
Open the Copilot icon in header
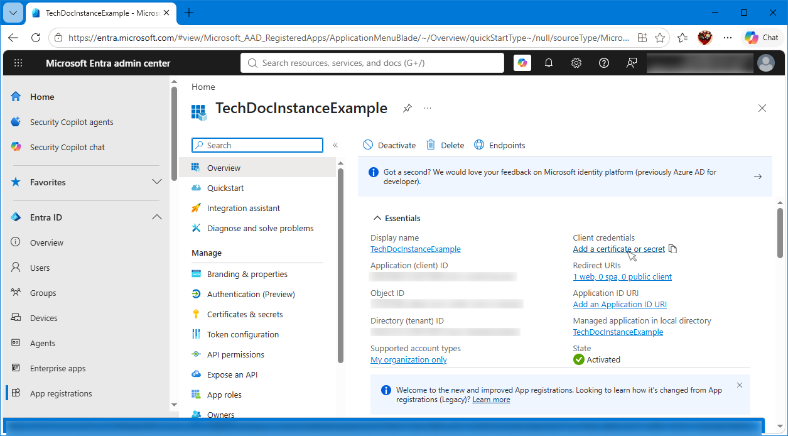(x=522, y=63)
